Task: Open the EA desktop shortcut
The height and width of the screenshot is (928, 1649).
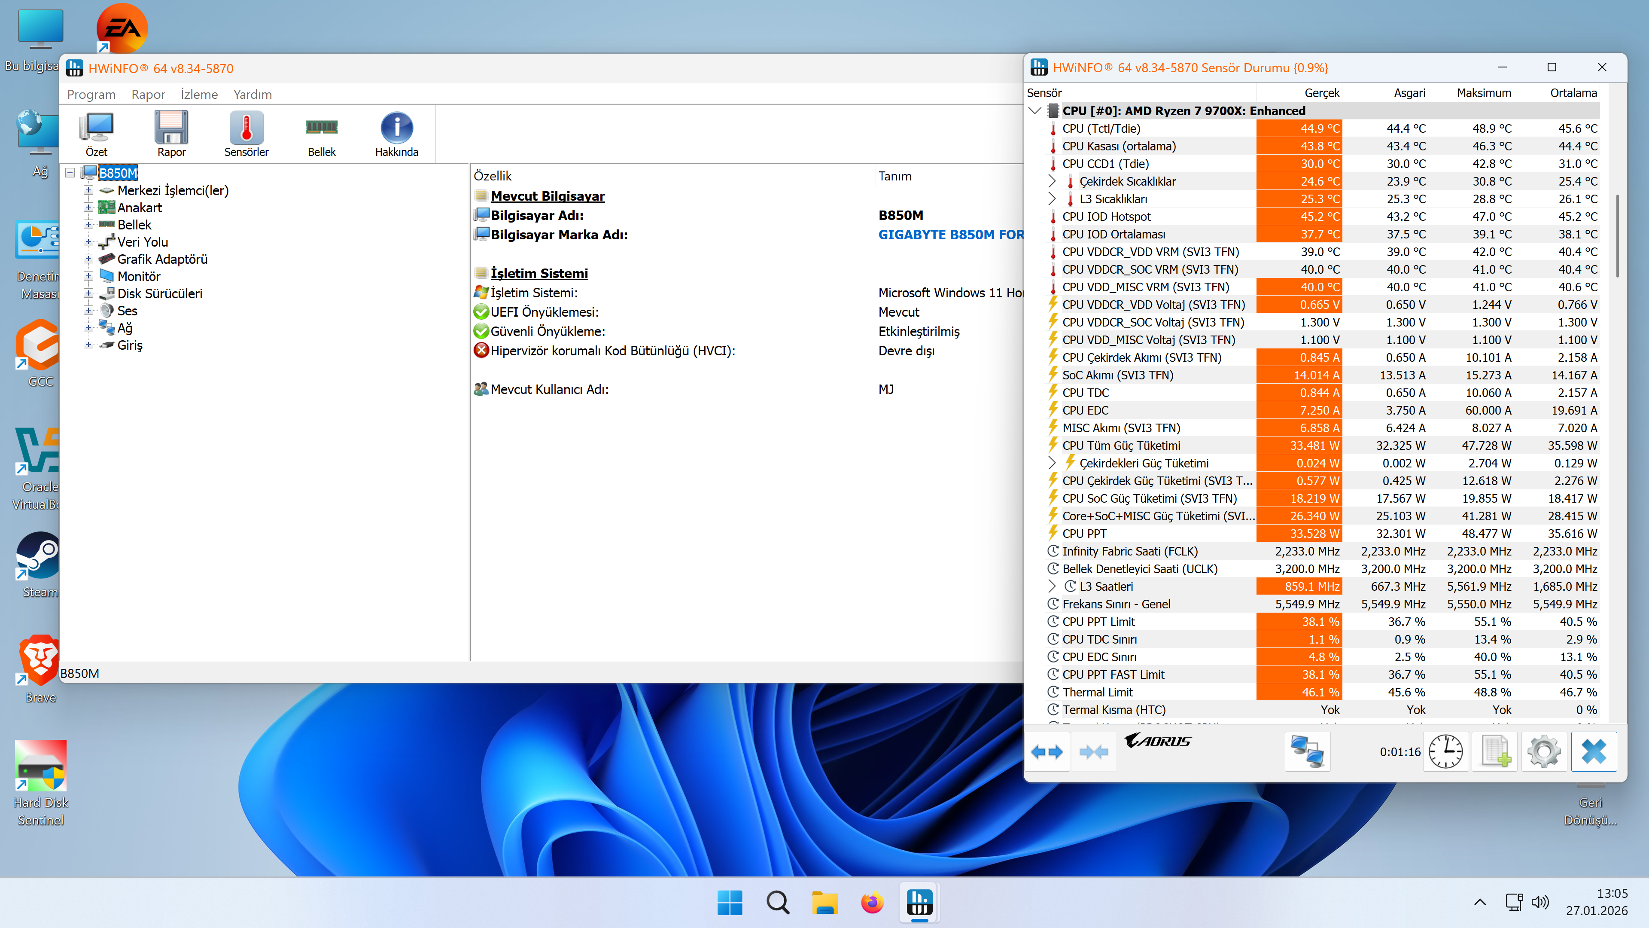Action: coord(122,28)
